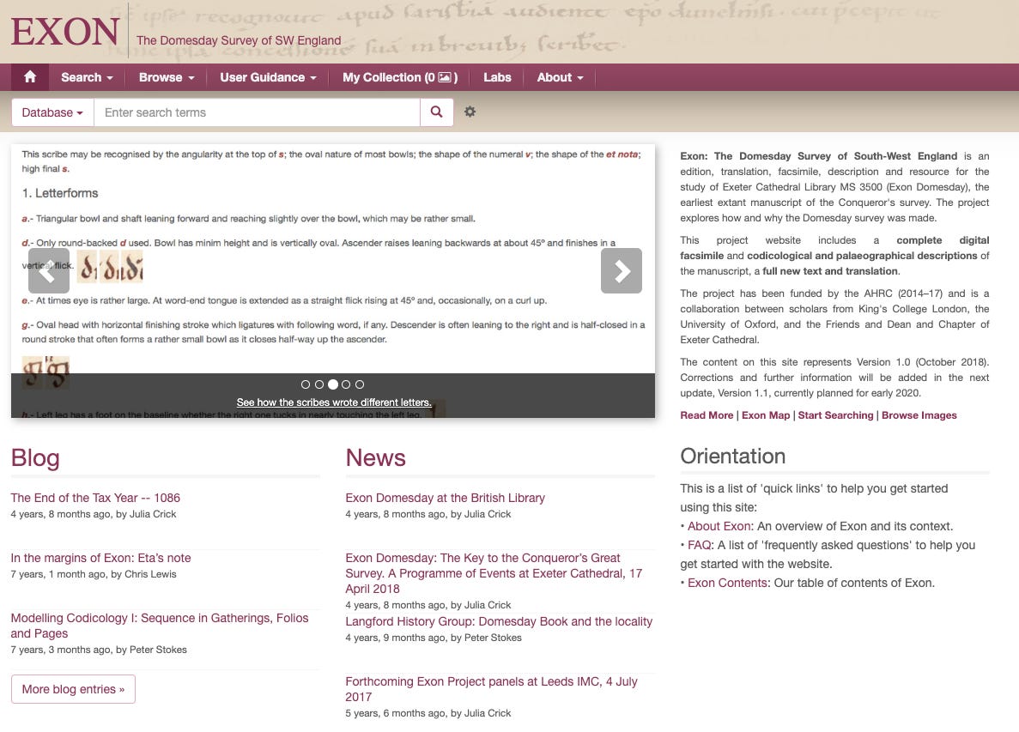Image resolution: width=1019 pixels, height=732 pixels.
Task: Open 'In the margins of Exon: Eta's note'
Action: 100,557
